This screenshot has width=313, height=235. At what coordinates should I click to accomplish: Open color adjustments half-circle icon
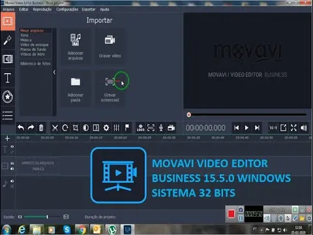[85, 128]
